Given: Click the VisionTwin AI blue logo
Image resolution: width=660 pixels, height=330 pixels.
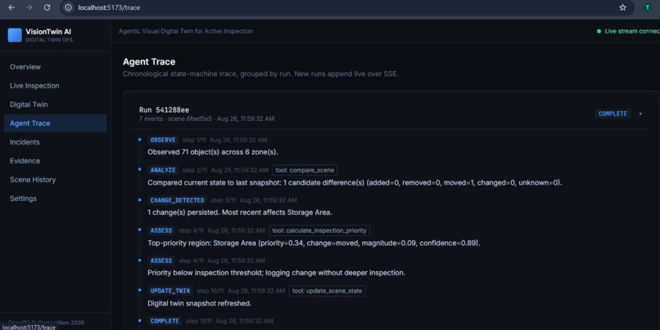Looking at the screenshot, I should (x=15, y=35).
